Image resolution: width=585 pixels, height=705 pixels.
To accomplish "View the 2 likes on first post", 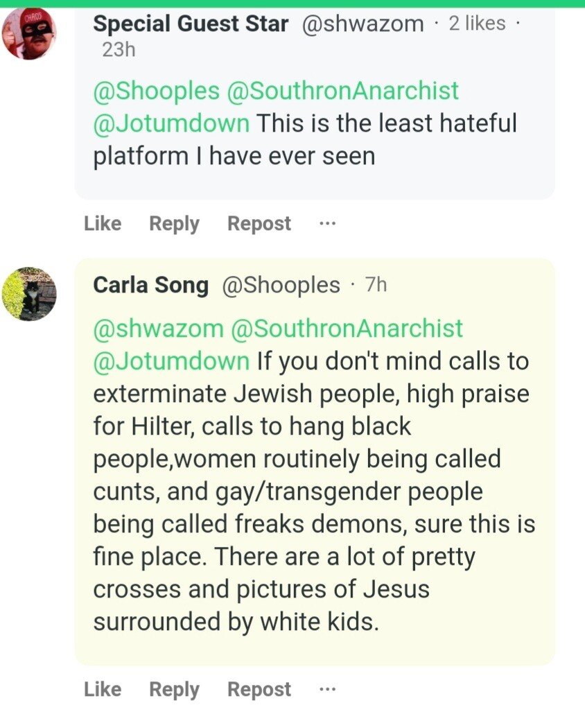I will tap(477, 24).
